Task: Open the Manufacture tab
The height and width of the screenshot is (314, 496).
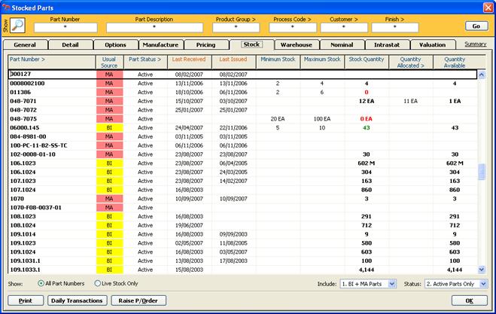Action: (161, 44)
